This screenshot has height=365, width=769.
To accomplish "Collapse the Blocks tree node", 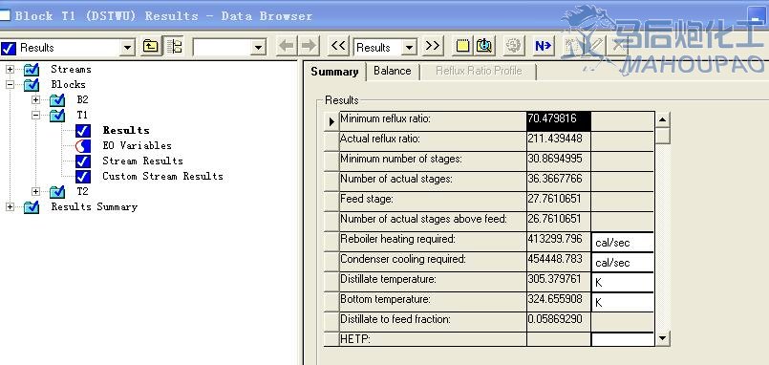I will pos(10,84).
